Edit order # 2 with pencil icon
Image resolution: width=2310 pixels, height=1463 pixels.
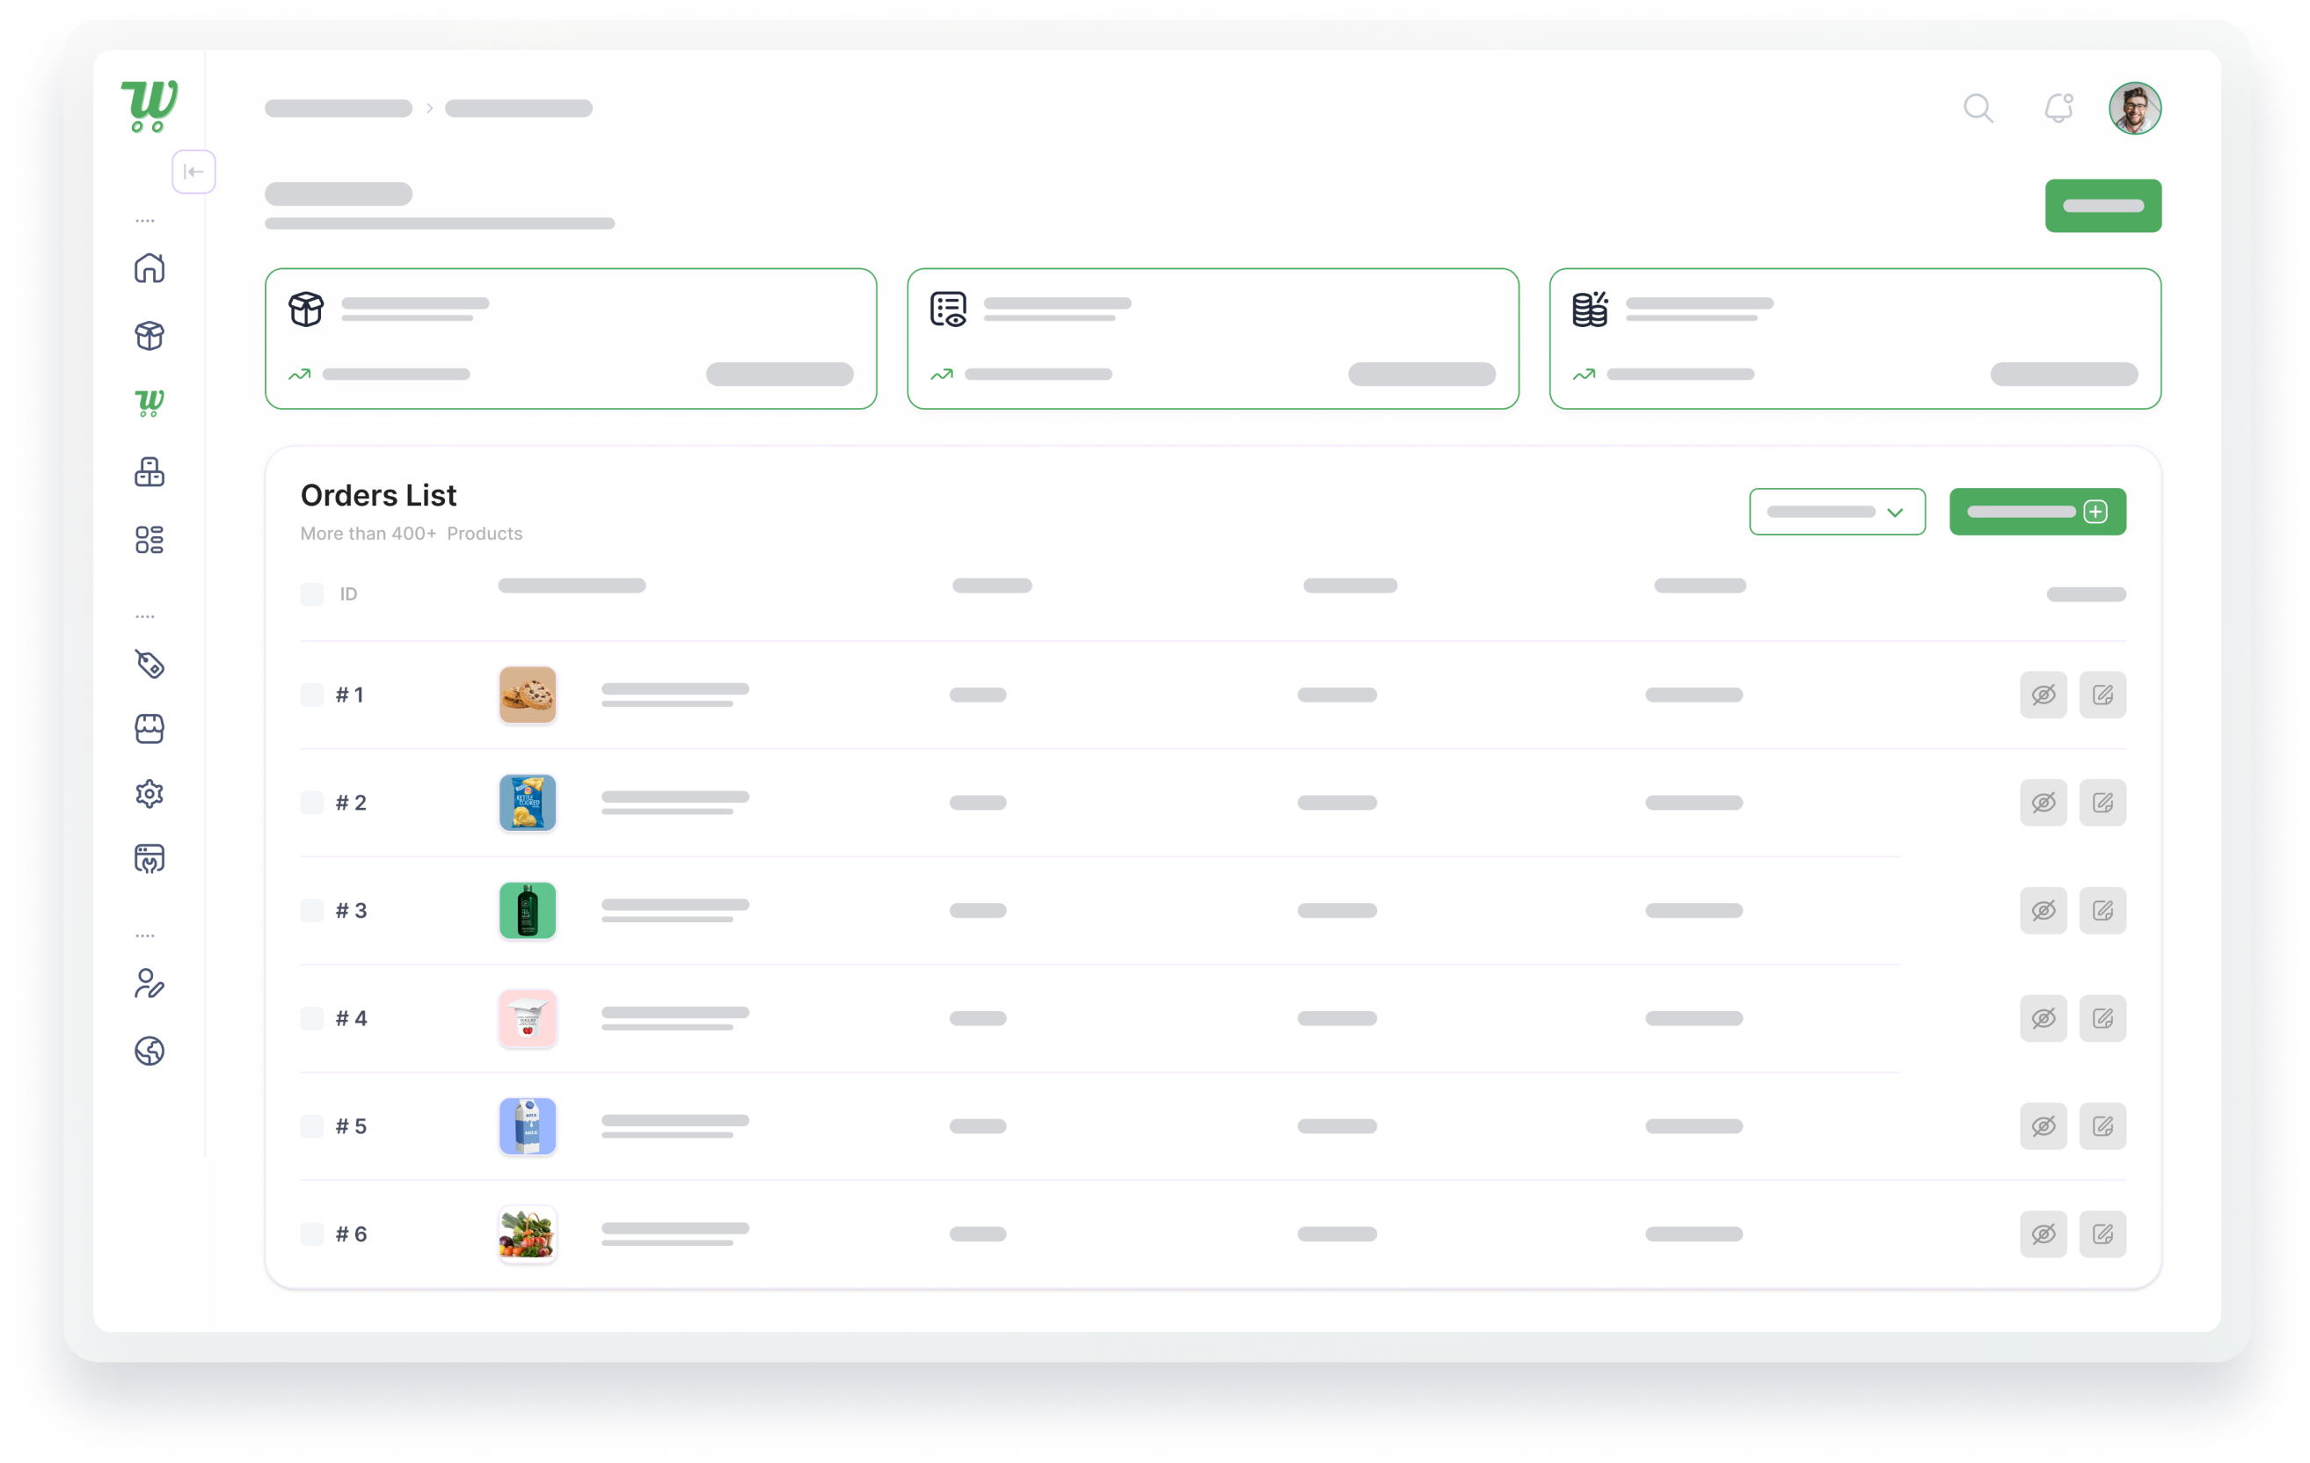[x=2102, y=803]
